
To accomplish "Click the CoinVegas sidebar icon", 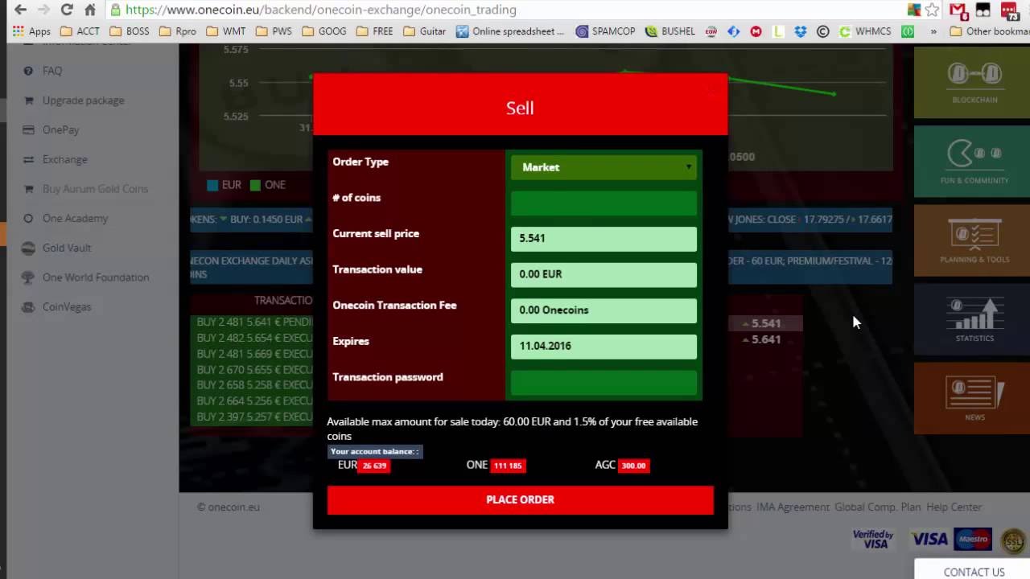I will click(x=29, y=306).
